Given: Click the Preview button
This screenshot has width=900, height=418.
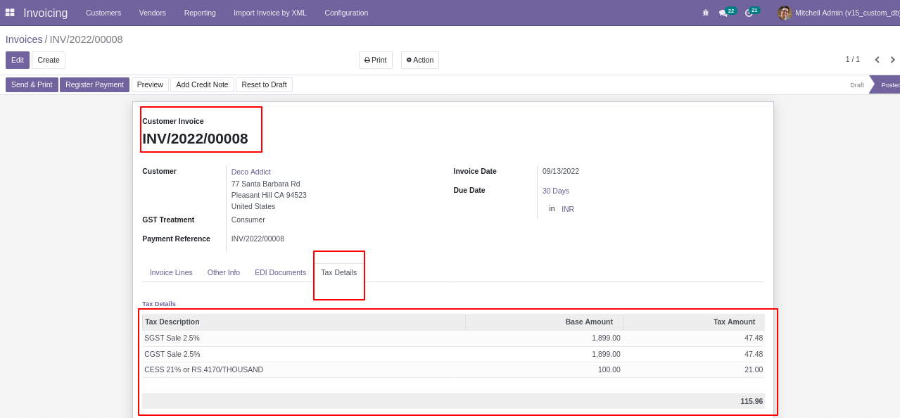Looking at the screenshot, I should [x=150, y=84].
